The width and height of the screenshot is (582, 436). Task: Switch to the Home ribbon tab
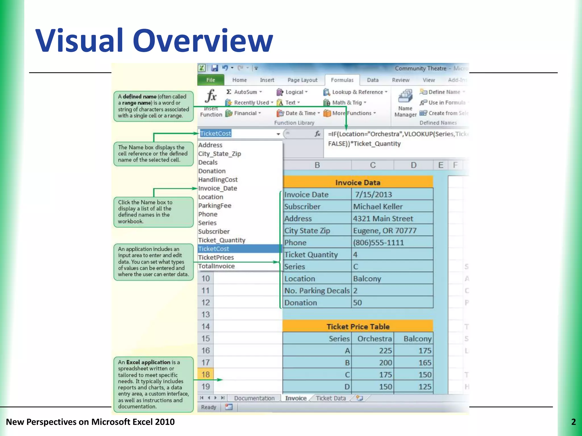pyautogui.click(x=240, y=80)
